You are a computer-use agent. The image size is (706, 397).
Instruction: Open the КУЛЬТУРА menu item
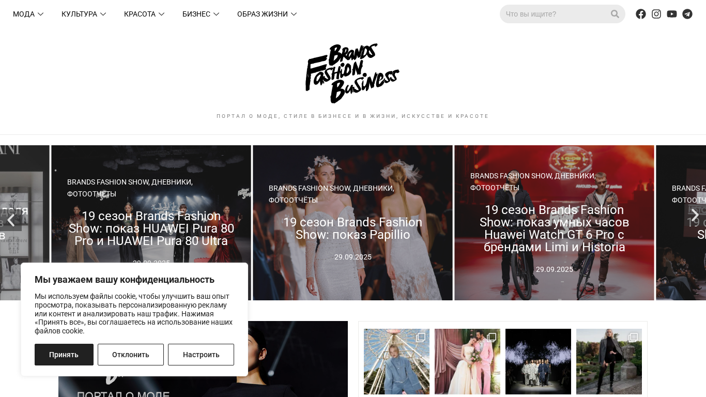[79, 14]
